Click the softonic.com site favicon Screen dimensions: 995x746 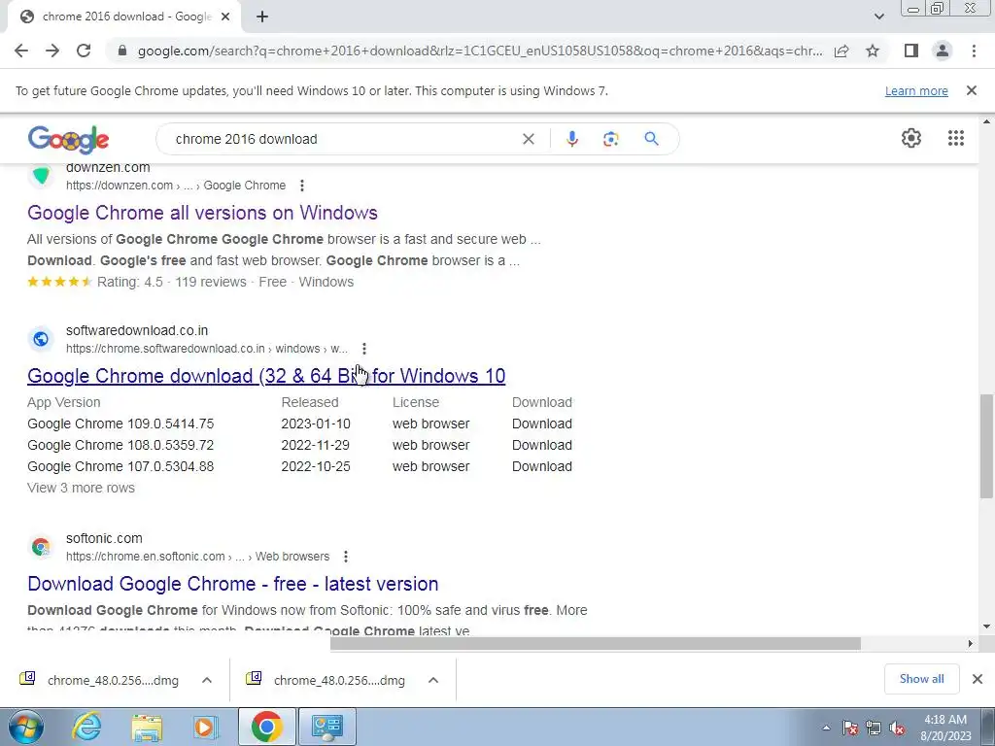tap(41, 547)
